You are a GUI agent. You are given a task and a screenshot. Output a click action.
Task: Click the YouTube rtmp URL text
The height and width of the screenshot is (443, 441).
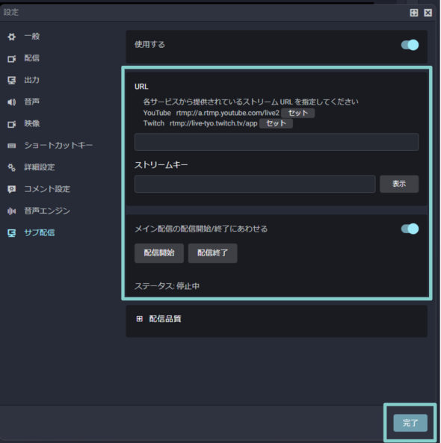click(x=227, y=113)
